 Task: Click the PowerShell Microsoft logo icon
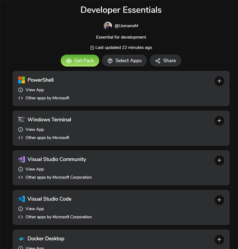coord(21,80)
